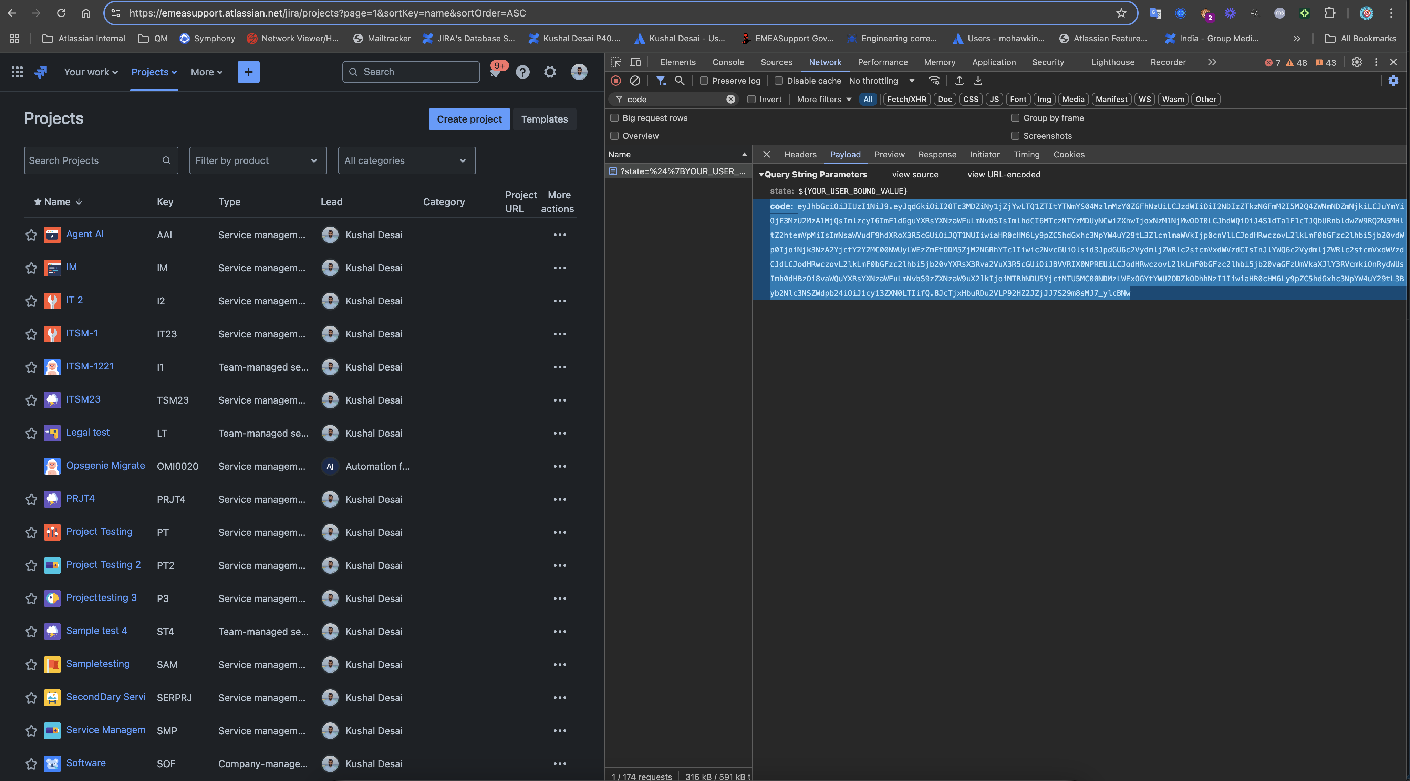Click the Create project button
Viewport: 1410px width, 781px height.
point(469,119)
